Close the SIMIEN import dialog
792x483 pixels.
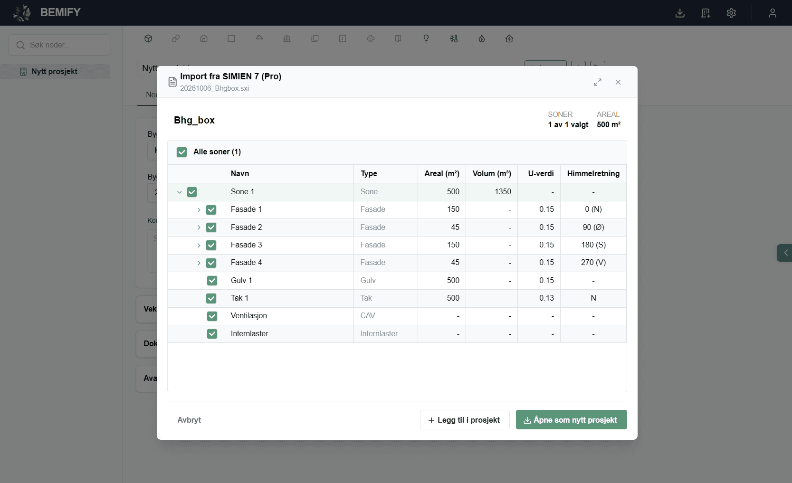[618, 82]
